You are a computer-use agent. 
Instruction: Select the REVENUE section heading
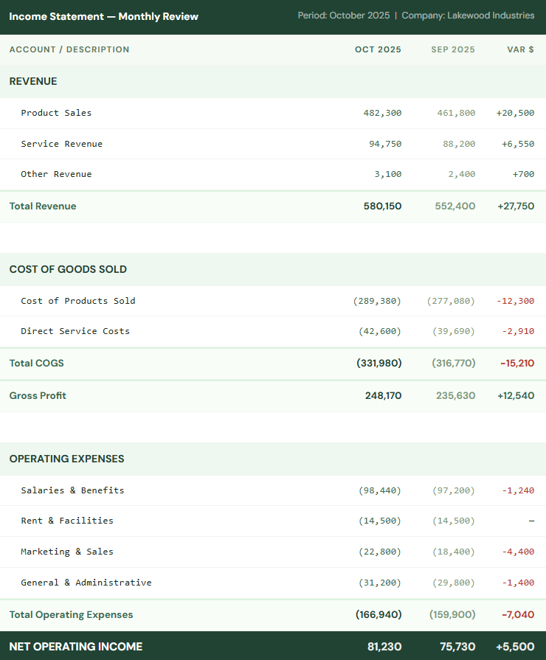(33, 81)
